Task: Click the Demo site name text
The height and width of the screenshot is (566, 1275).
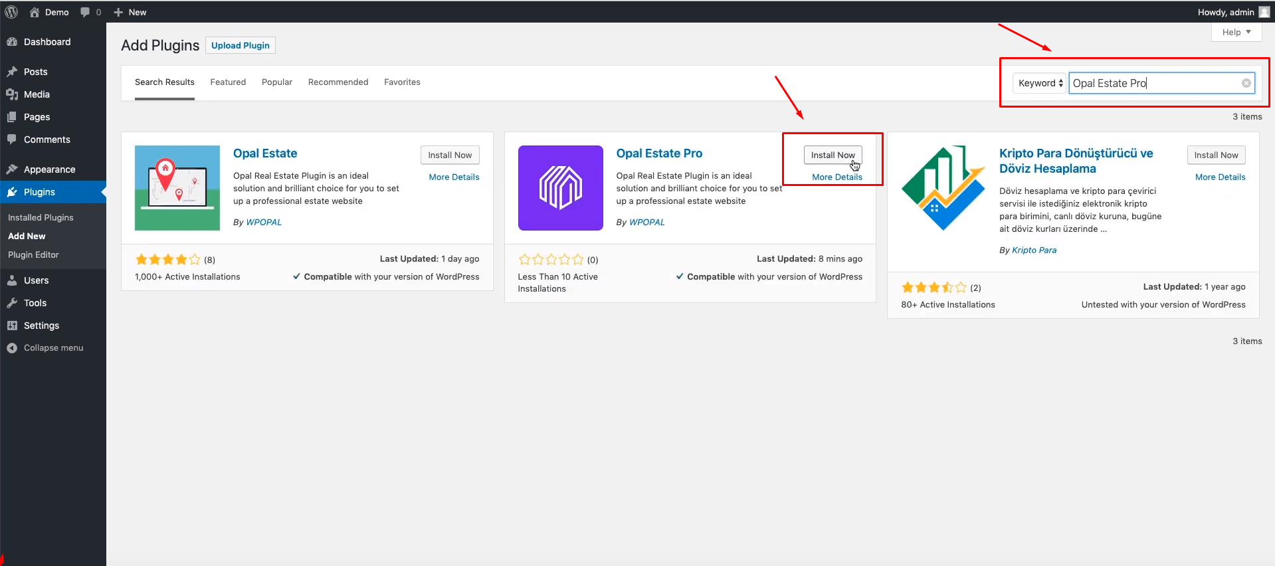Action: click(x=57, y=12)
